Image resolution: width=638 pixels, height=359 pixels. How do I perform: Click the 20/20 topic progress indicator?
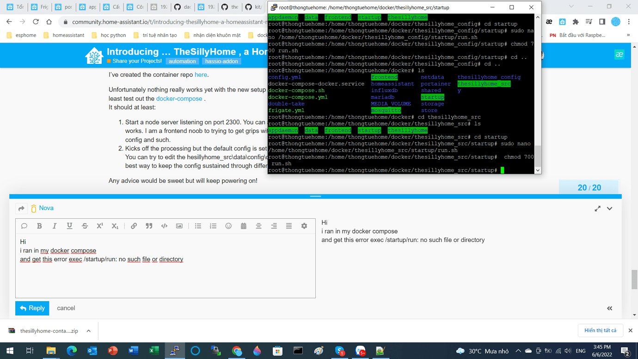tap(589, 187)
